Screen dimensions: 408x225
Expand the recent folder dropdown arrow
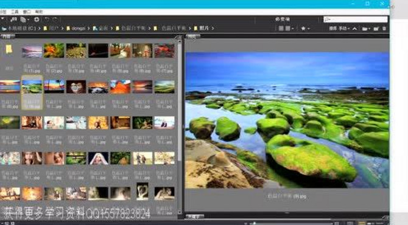tap(370, 29)
